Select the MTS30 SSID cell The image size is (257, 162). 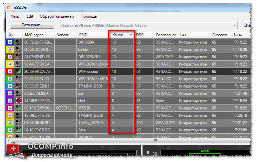[x=93, y=108]
